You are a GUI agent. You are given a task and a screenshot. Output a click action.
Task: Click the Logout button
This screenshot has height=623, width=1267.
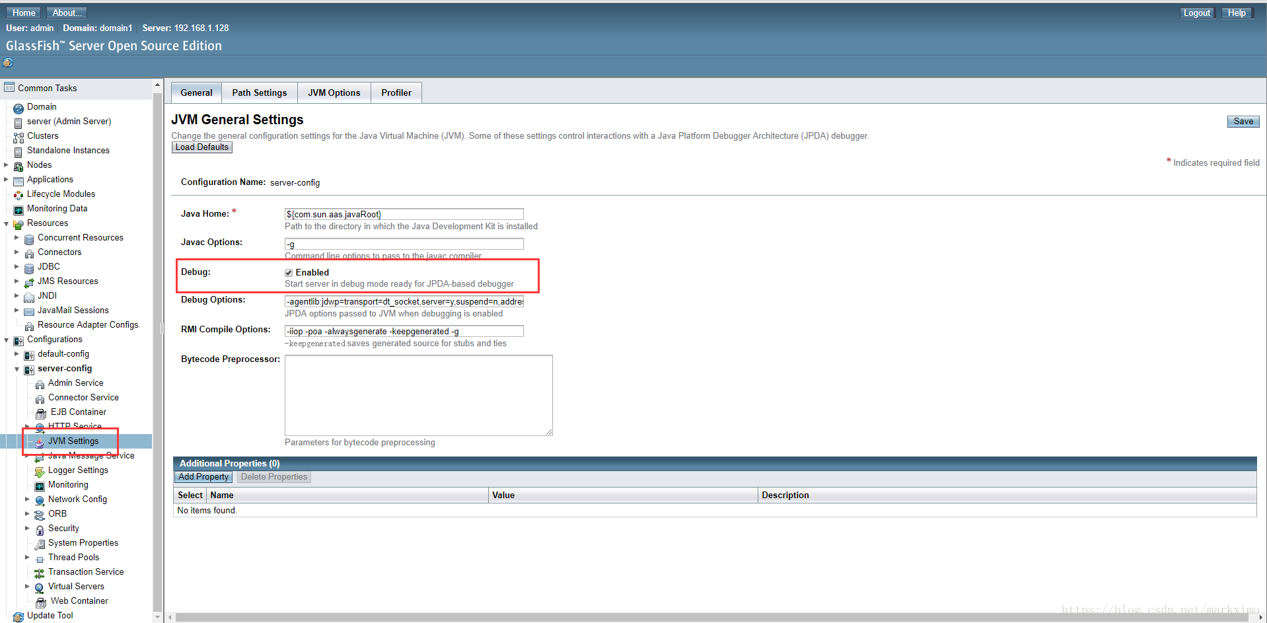pyautogui.click(x=1196, y=13)
